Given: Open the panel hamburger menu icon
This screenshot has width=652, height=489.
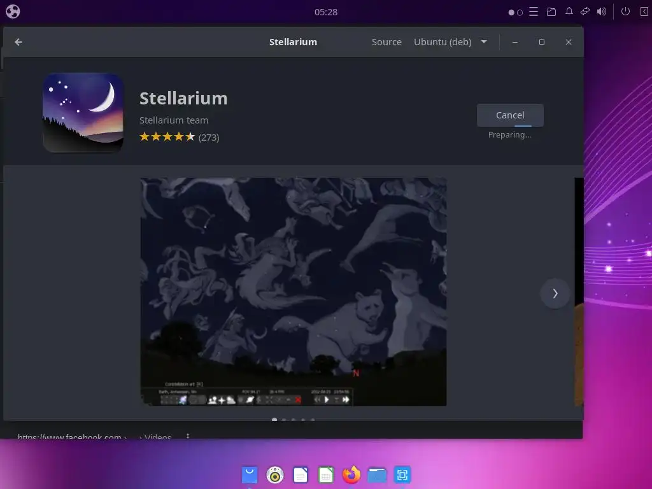Looking at the screenshot, I should coord(534,11).
